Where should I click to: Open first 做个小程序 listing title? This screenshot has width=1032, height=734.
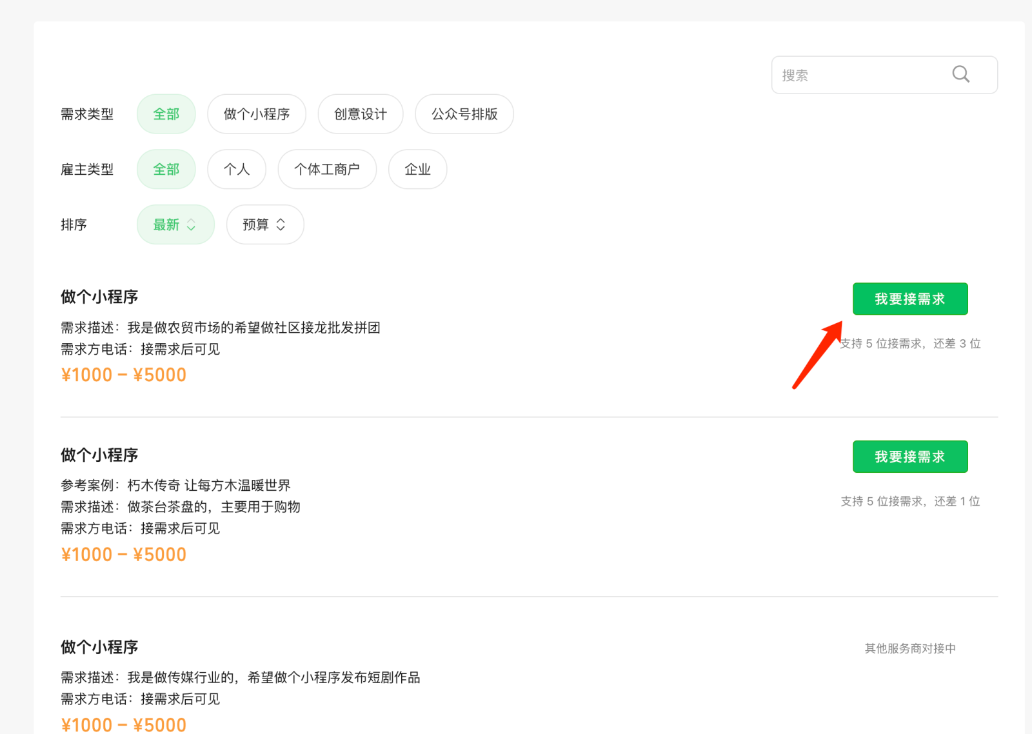click(99, 297)
